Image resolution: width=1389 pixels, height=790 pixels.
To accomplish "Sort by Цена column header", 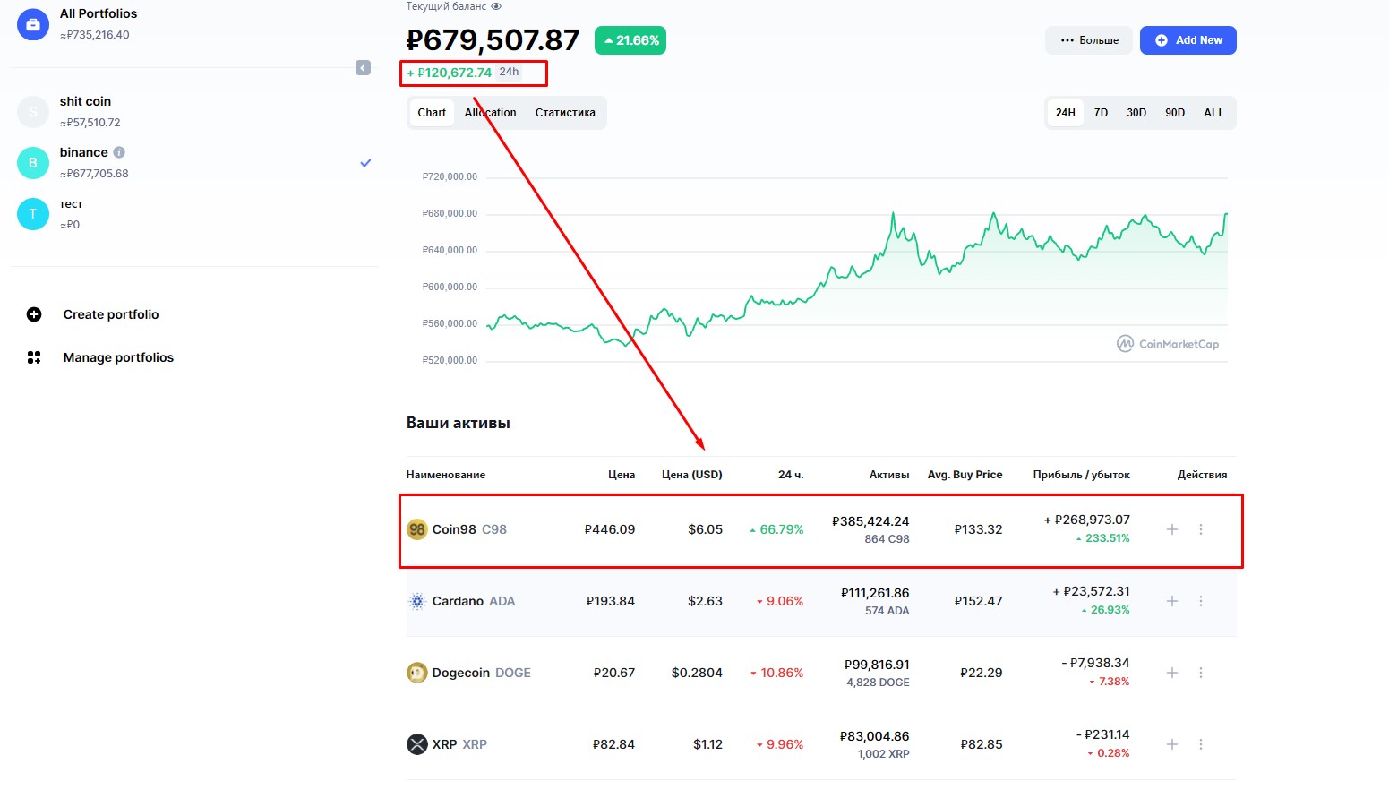I will 622,475.
